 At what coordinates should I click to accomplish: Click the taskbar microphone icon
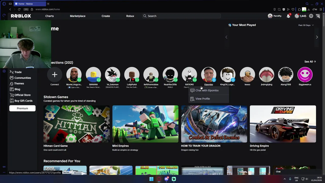click(290, 179)
